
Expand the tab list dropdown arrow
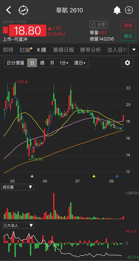point(134,50)
